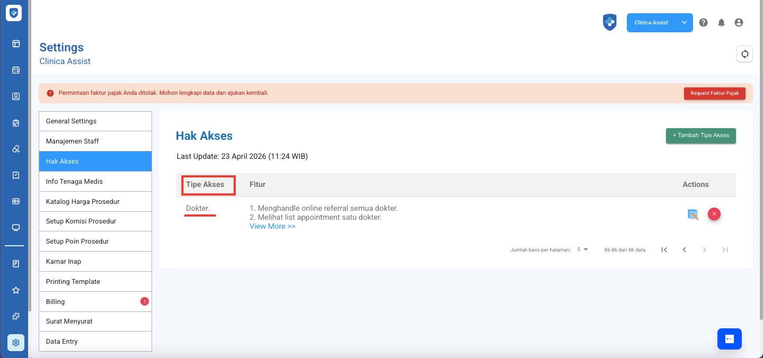Click the edit icon for Dokter row

click(693, 214)
